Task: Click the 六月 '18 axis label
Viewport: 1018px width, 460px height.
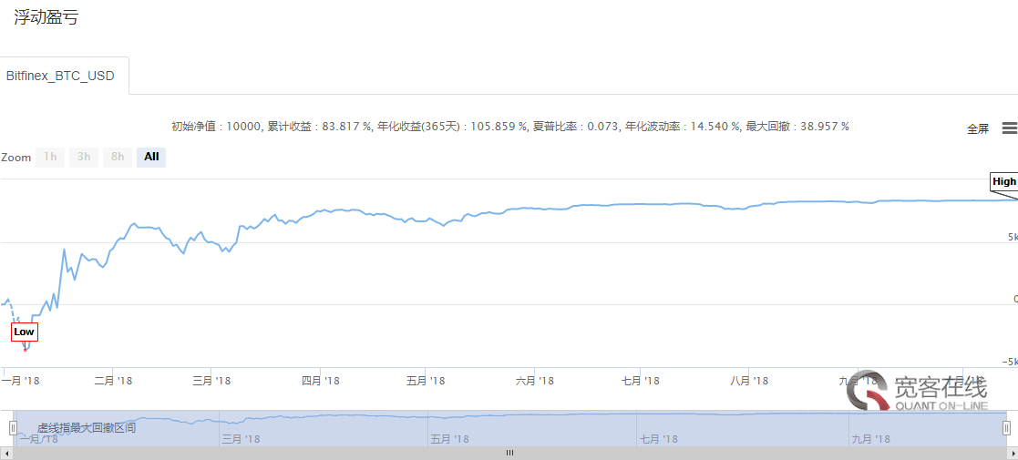Action: (x=535, y=381)
